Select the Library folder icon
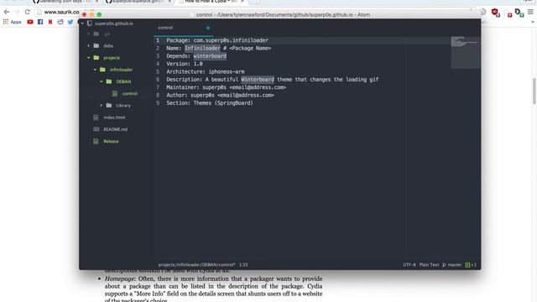 pos(109,106)
